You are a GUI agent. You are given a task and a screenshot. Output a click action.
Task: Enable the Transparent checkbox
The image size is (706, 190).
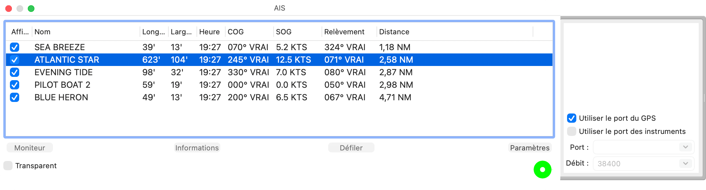tap(8, 166)
